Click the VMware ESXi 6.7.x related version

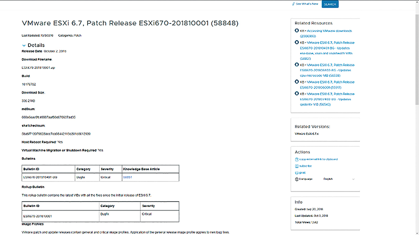[307, 134]
